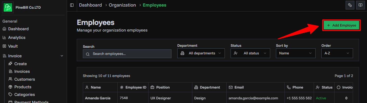Click the Dashboard home icon in sidebar
The height and width of the screenshot is (103, 367).
(x=4, y=29)
